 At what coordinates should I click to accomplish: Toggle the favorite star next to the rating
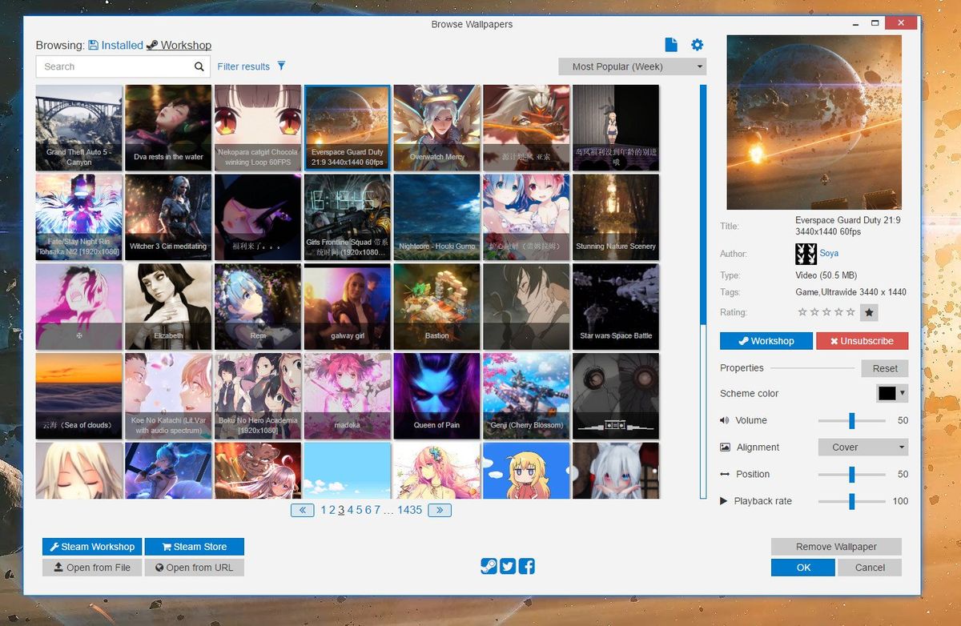(x=868, y=312)
